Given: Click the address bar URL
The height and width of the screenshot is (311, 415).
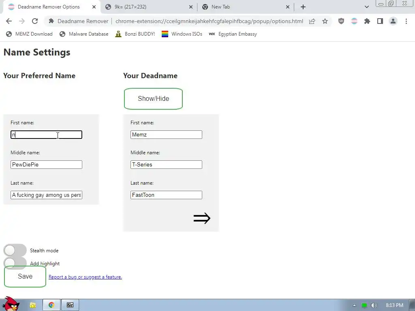Looking at the screenshot, I should click(209, 21).
